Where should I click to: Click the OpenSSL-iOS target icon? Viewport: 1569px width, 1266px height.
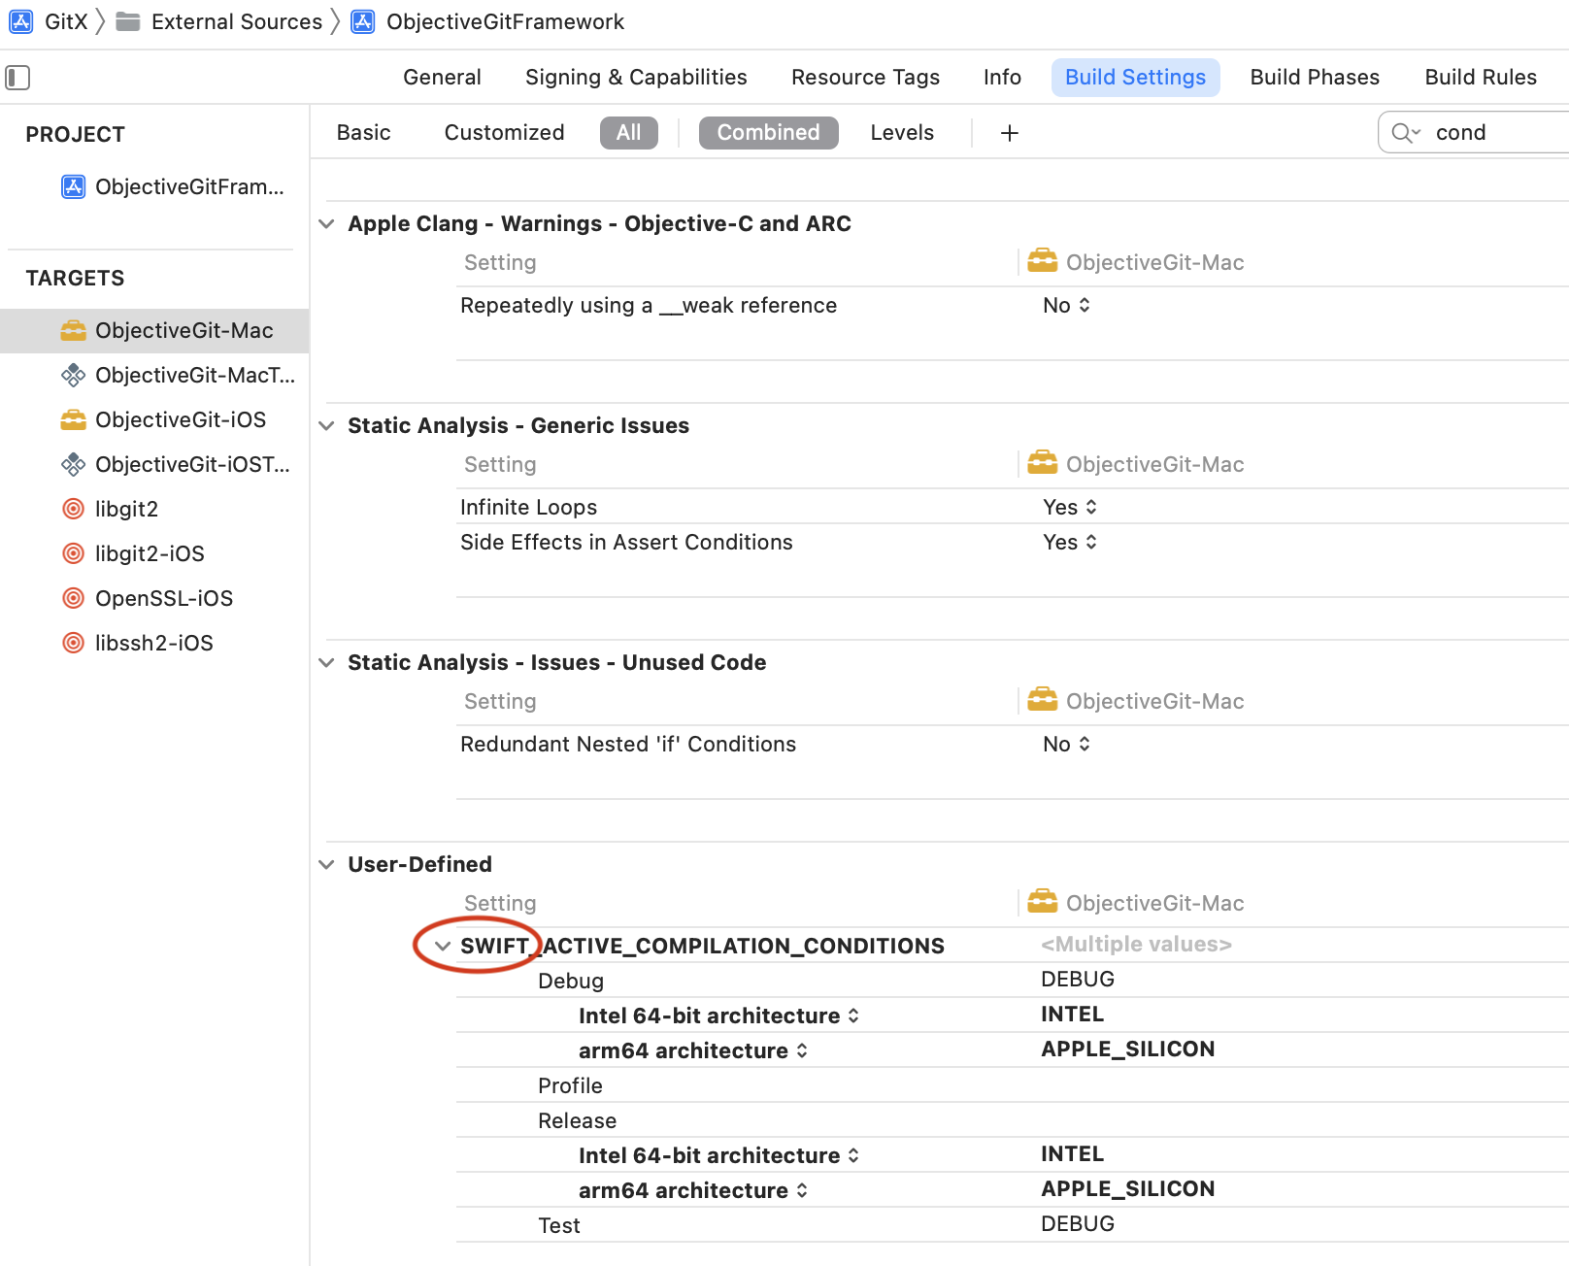click(x=73, y=598)
